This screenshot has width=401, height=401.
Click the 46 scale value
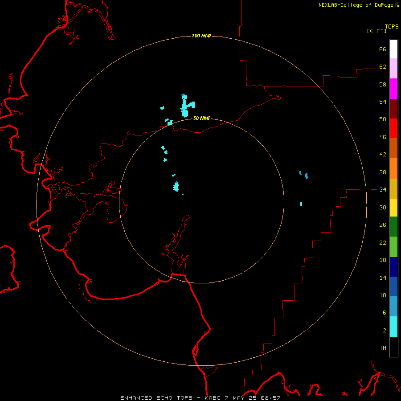(x=383, y=137)
